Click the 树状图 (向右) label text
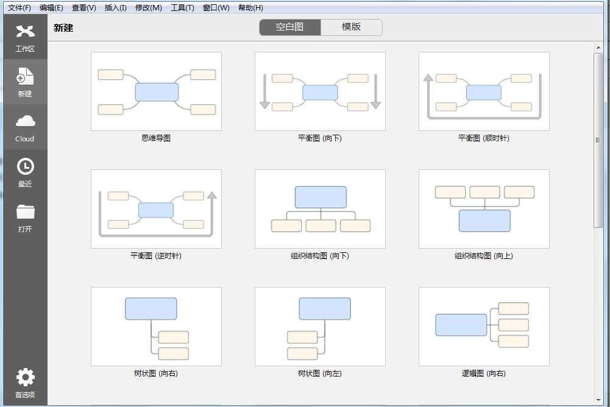 click(x=156, y=373)
